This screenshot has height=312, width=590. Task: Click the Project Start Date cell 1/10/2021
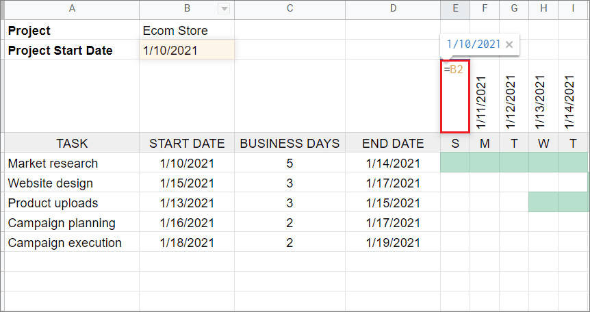[x=187, y=50]
